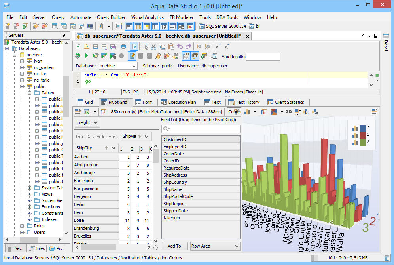Select the fakenum field in Field List
394x265 pixels.
[201, 218]
